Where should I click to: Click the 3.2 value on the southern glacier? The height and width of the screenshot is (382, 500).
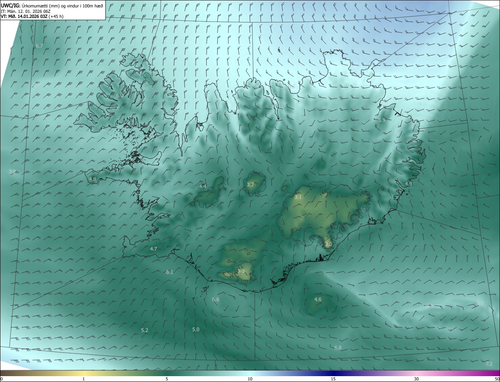click(241, 271)
